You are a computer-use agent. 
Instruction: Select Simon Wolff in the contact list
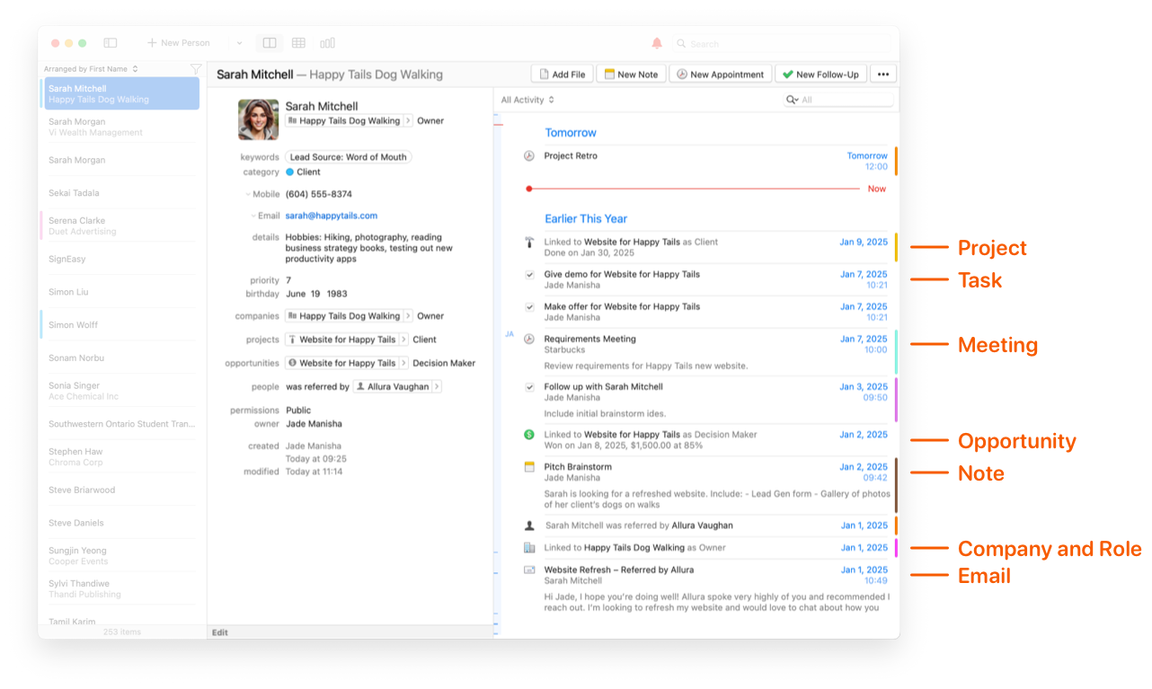[x=74, y=325]
